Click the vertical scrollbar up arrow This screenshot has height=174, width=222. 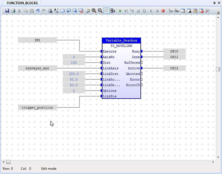(x=218, y=17)
